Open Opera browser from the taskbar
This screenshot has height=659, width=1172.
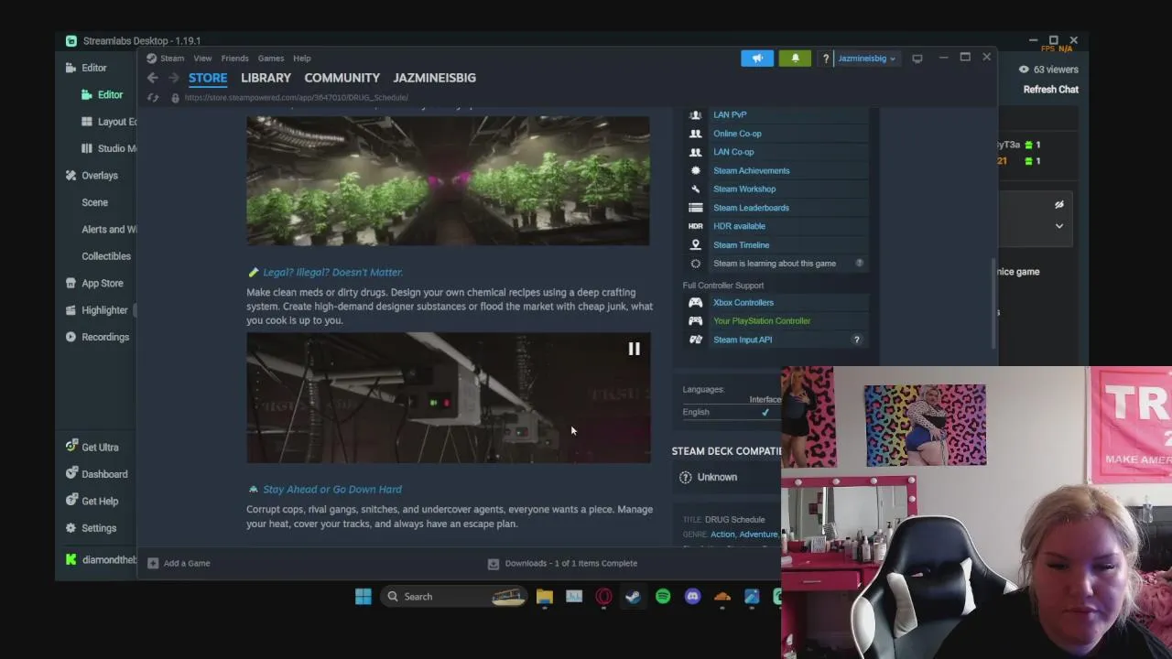coord(603,597)
